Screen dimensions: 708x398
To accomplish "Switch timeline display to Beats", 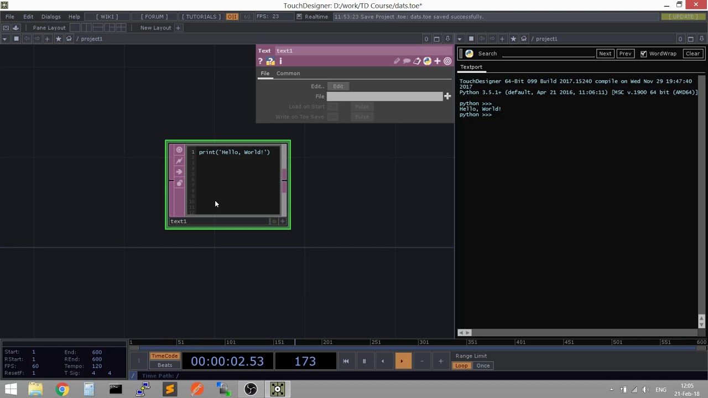I will [165, 365].
